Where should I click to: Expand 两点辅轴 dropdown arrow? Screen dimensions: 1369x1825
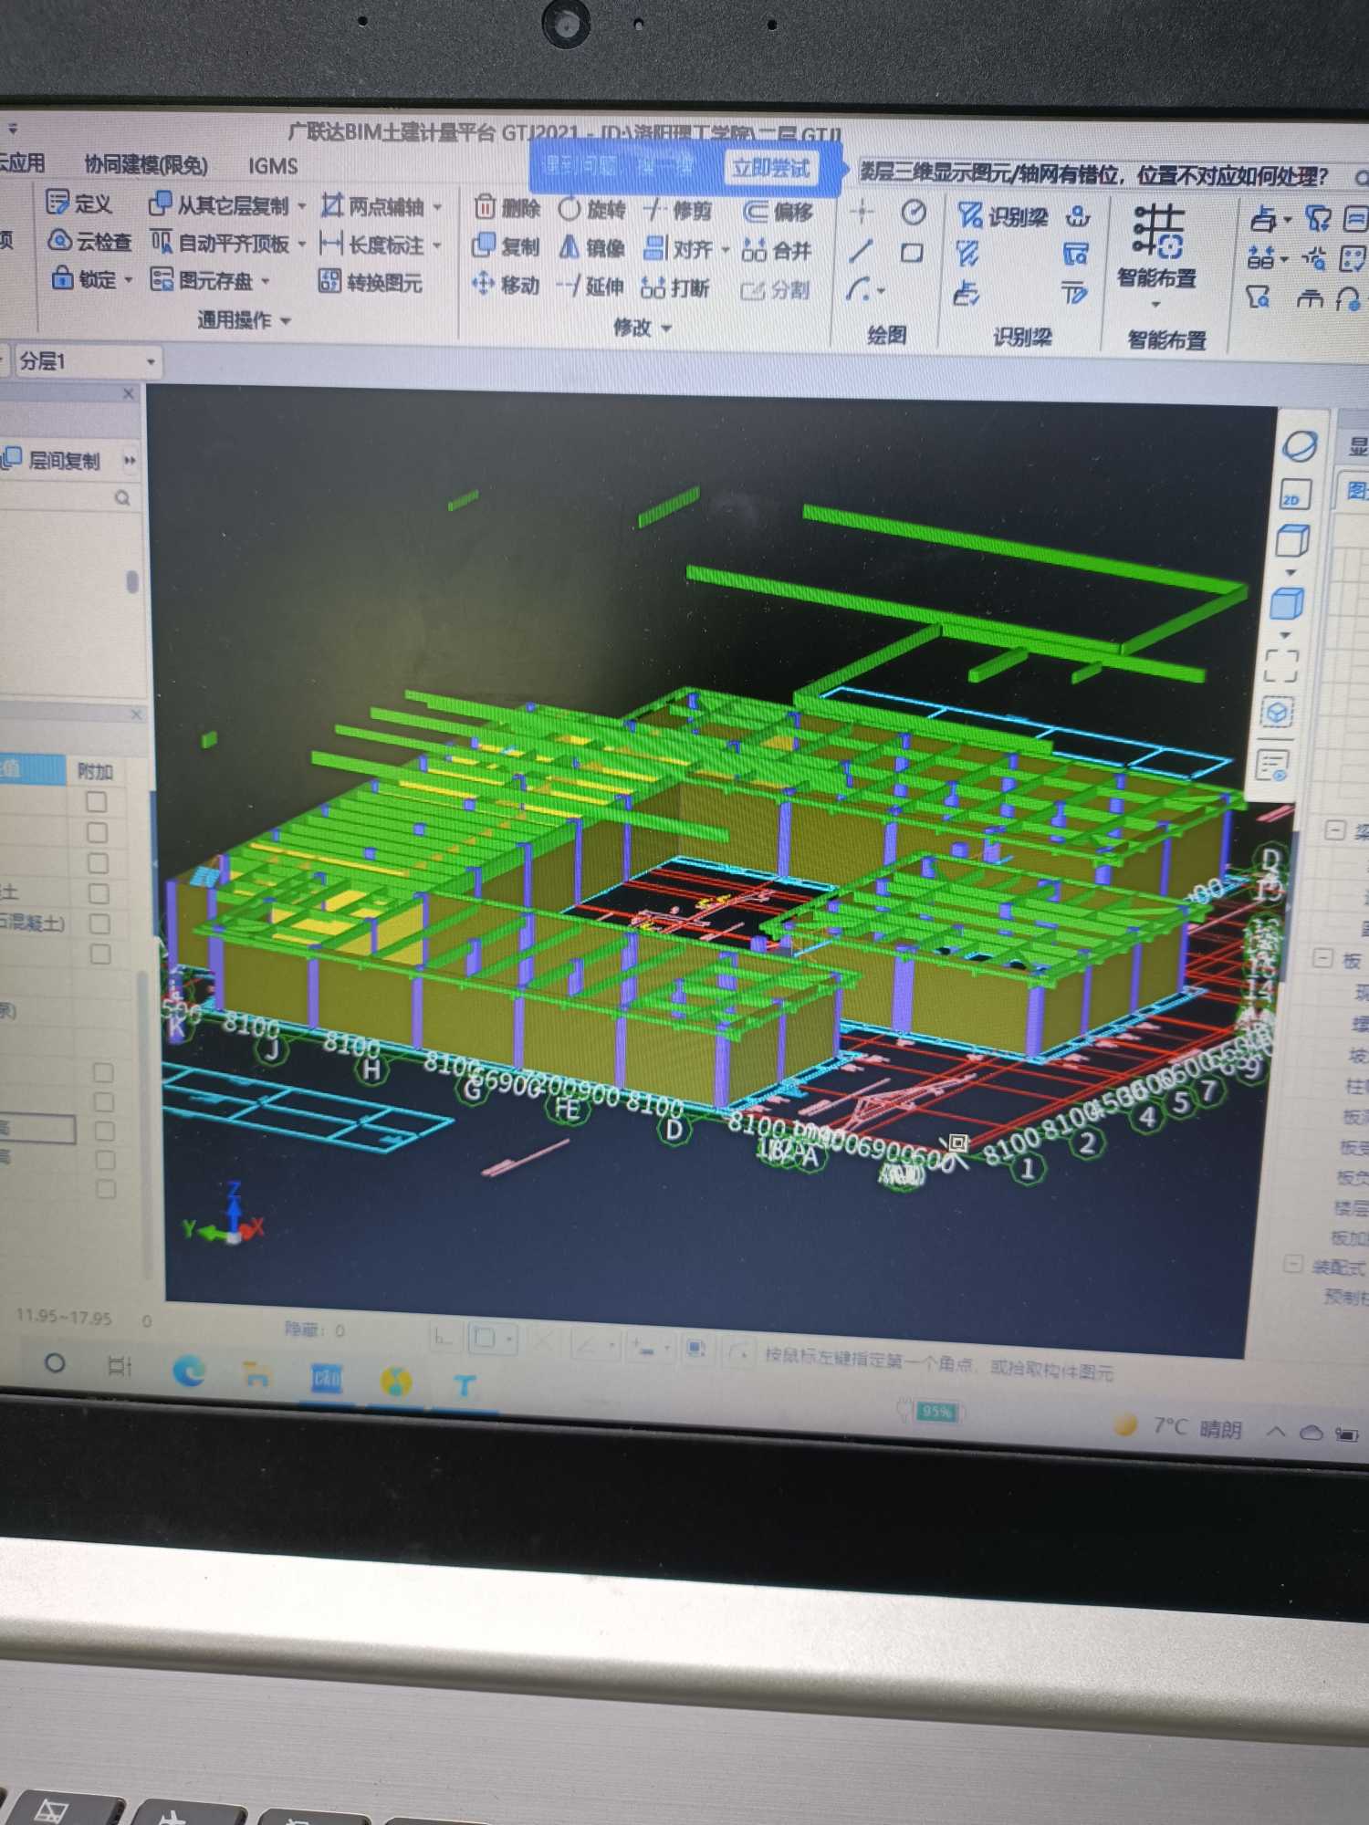click(x=438, y=208)
